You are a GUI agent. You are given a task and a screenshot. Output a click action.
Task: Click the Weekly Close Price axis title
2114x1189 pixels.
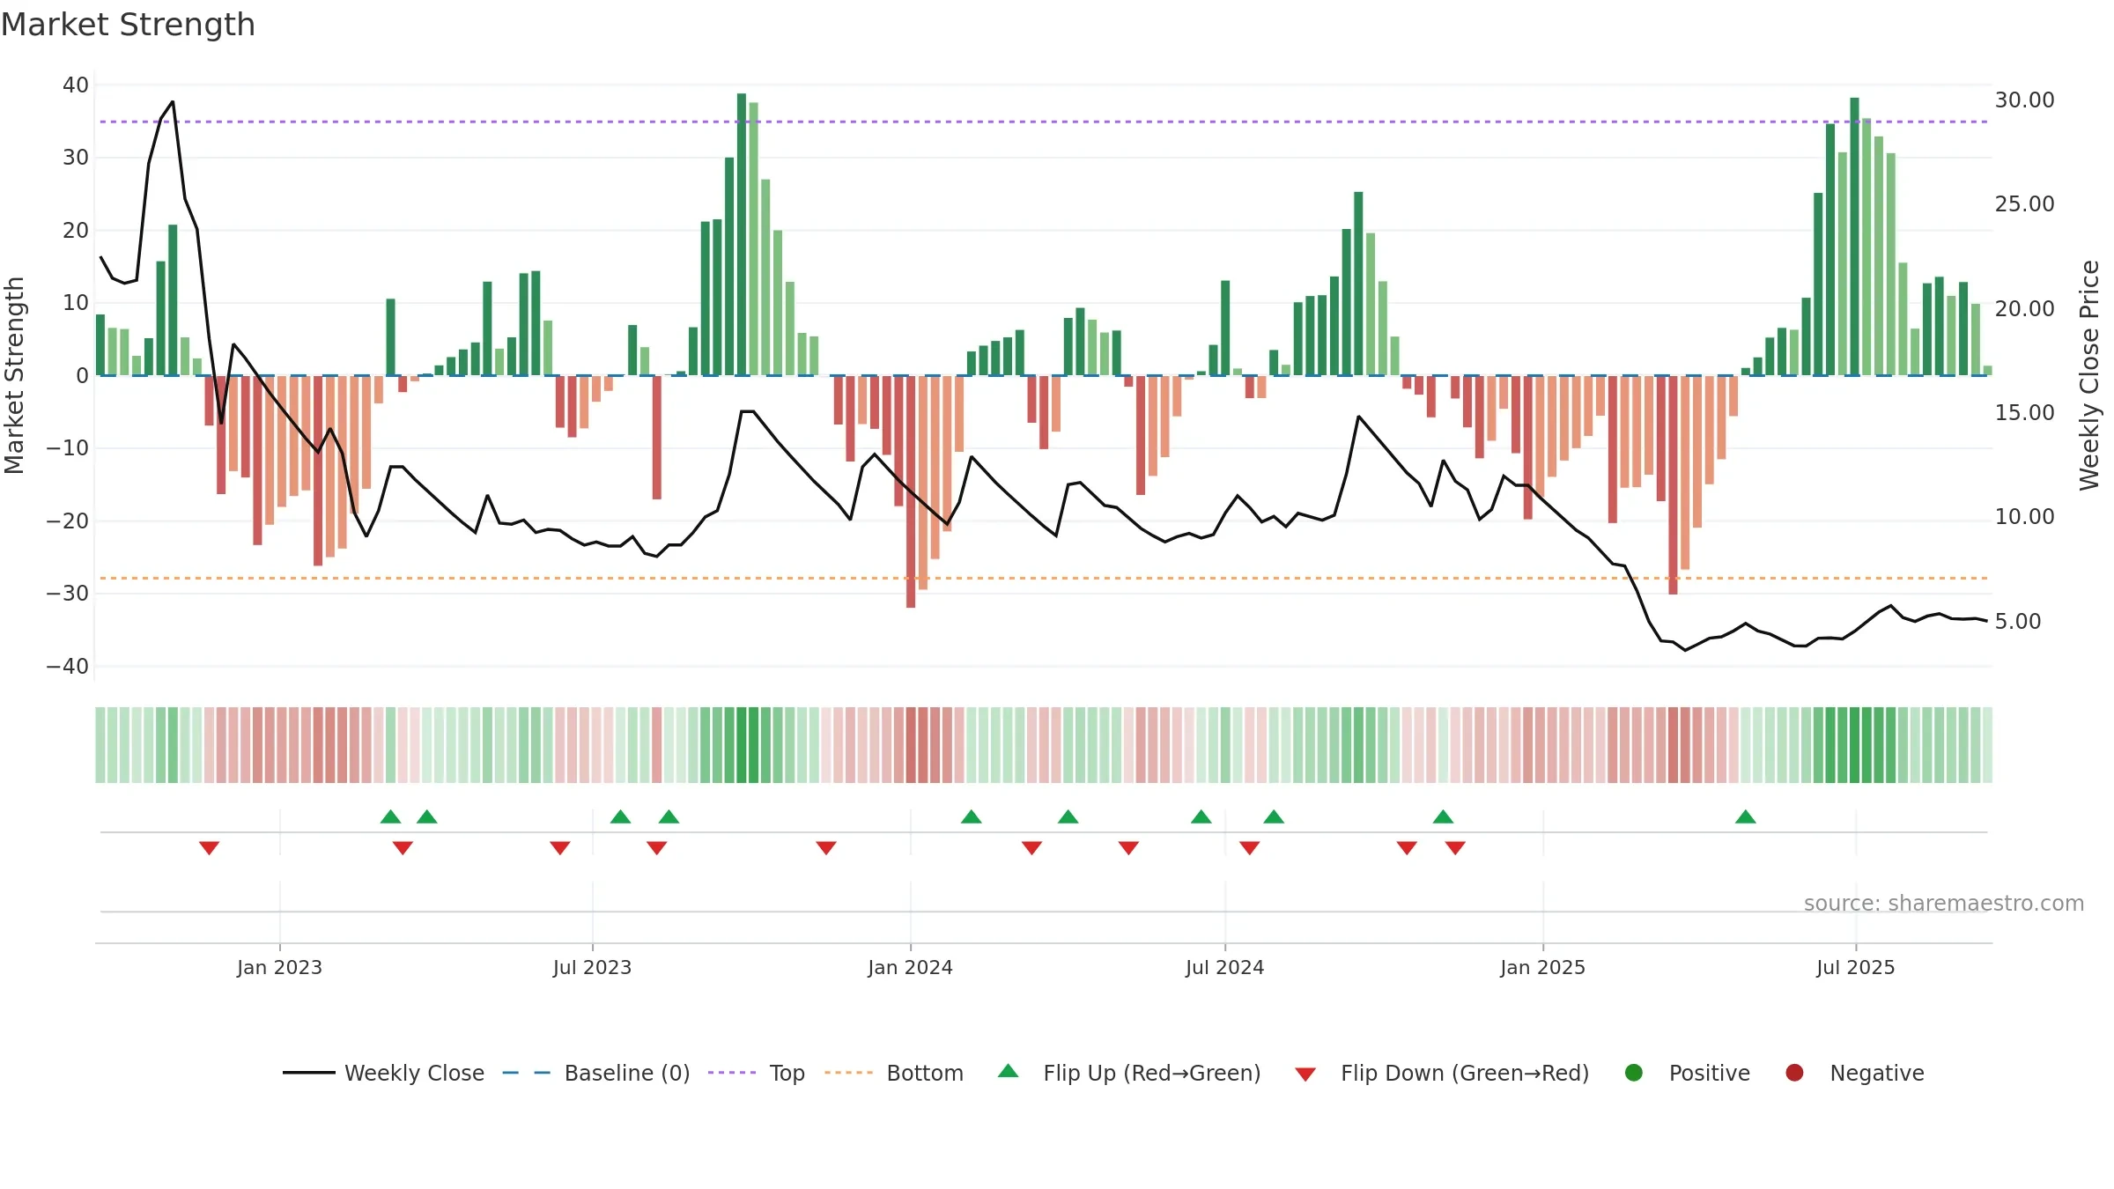[x=2089, y=375]
